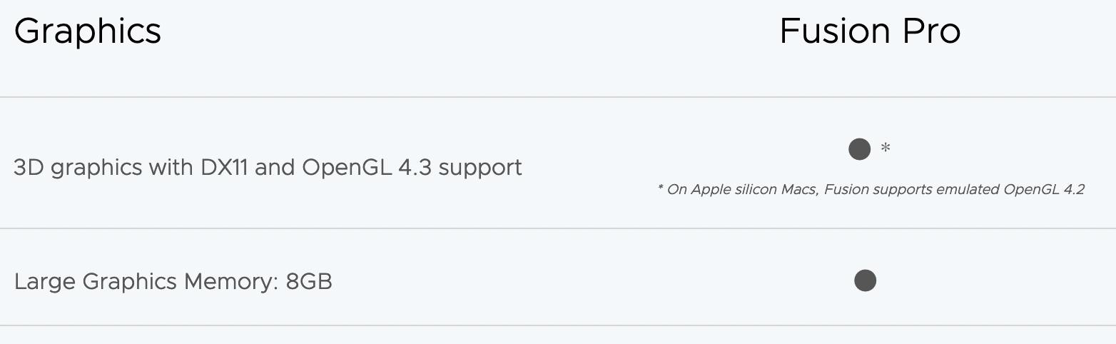Click the dot in the 3D graphics row
This screenshot has width=1116, height=344.
[859, 149]
